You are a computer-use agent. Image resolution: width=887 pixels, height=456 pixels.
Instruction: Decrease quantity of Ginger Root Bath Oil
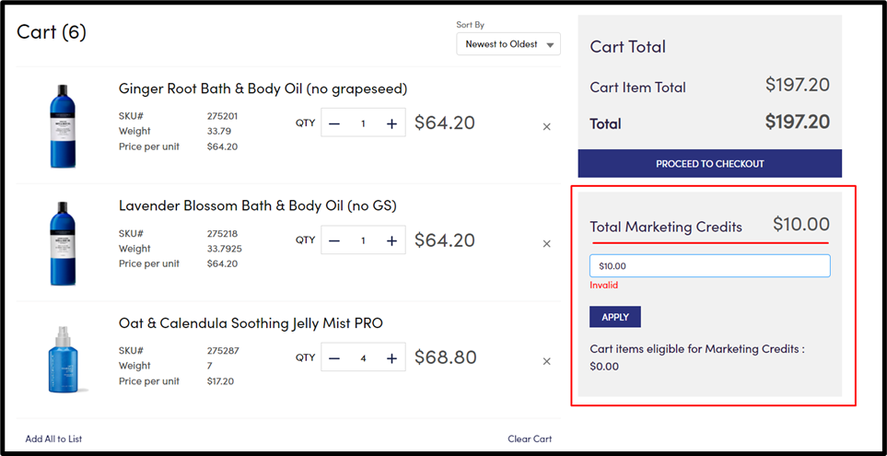pos(334,123)
